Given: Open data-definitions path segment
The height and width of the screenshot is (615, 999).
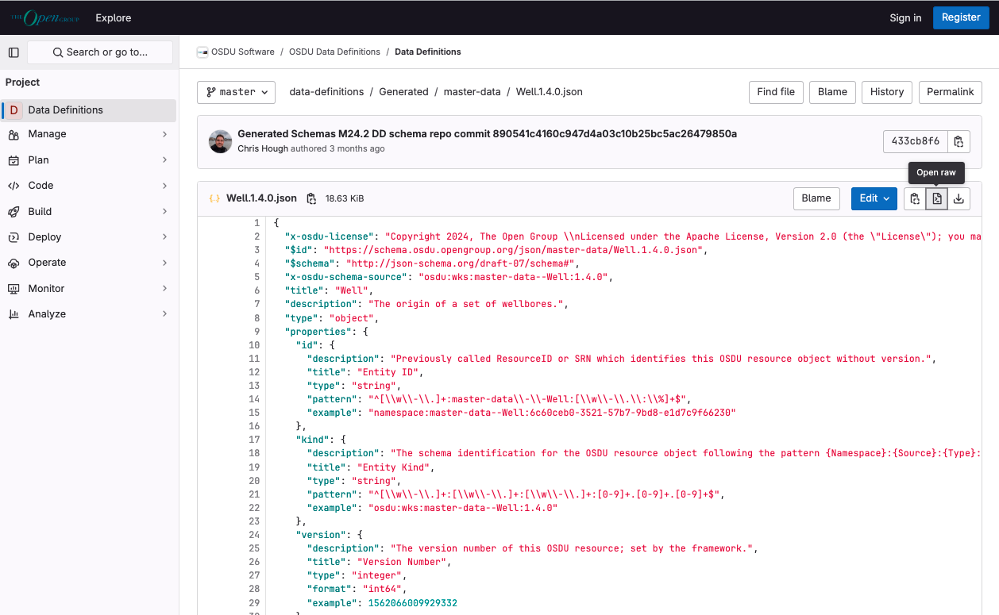Looking at the screenshot, I should pos(326,92).
